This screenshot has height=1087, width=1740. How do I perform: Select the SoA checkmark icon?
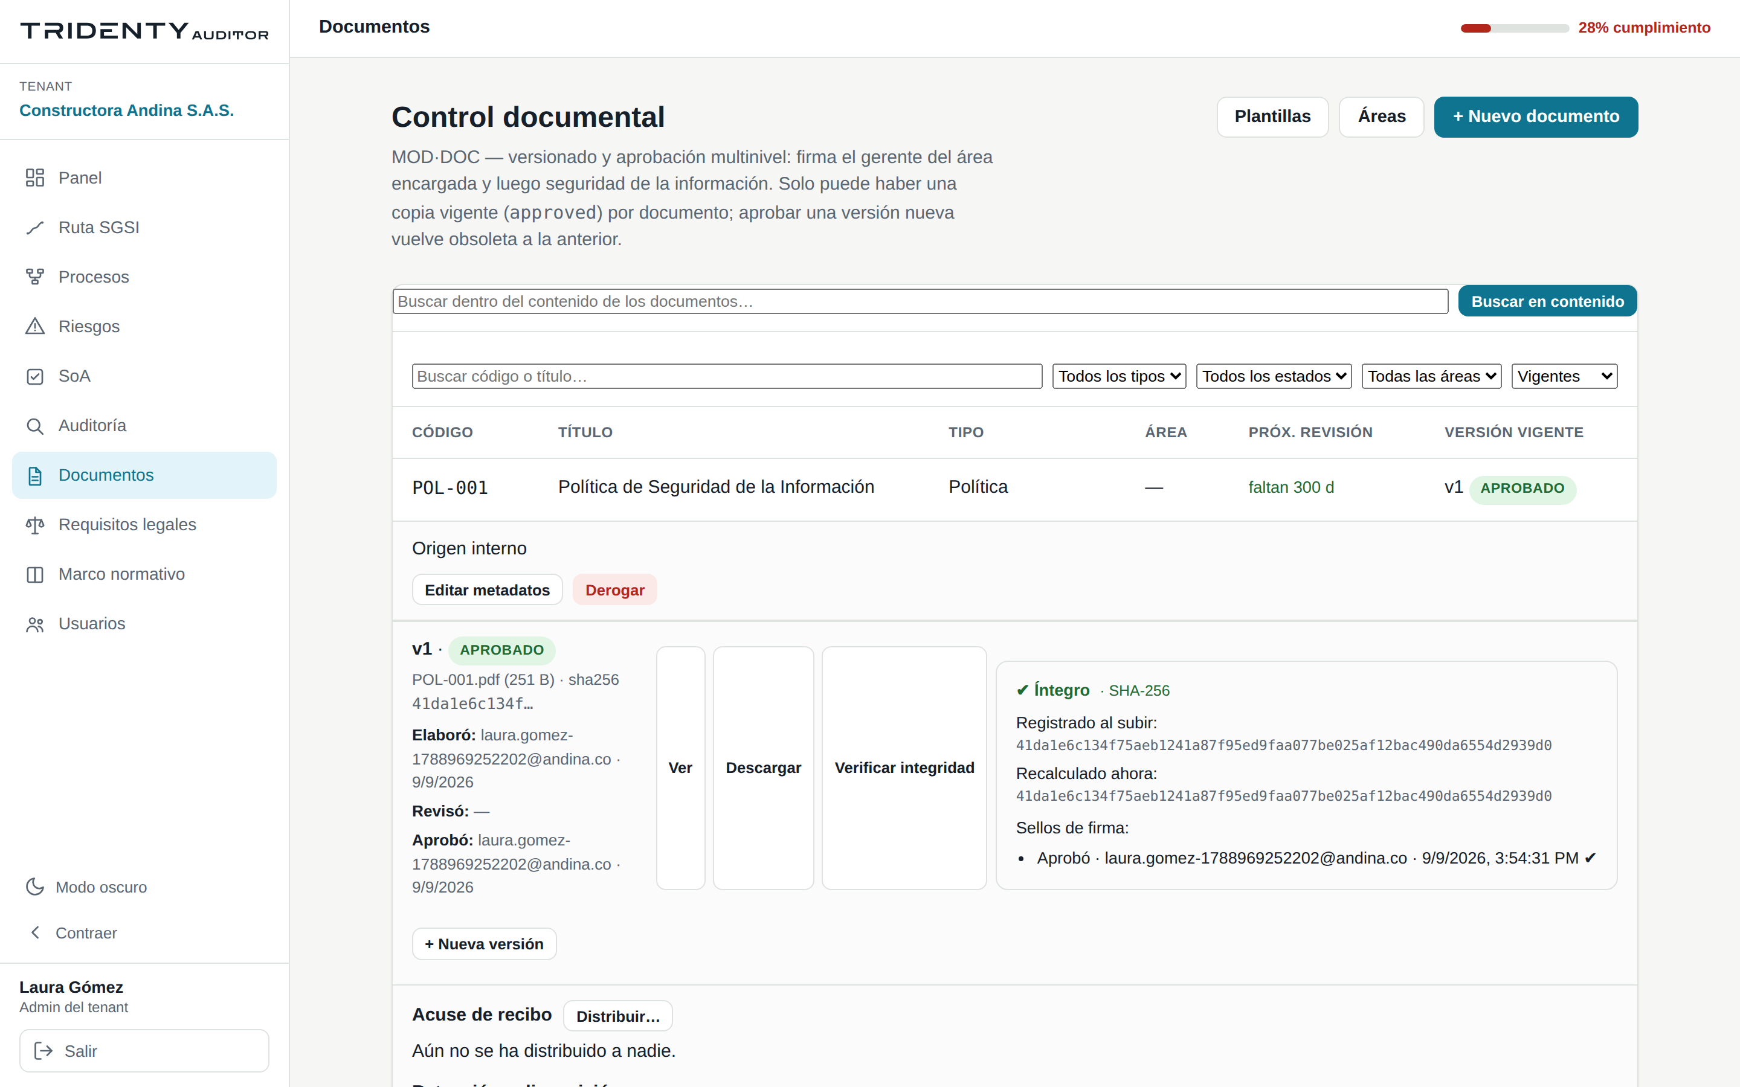click(x=34, y=376)
